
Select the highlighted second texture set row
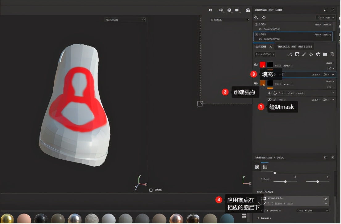(293, 37)
